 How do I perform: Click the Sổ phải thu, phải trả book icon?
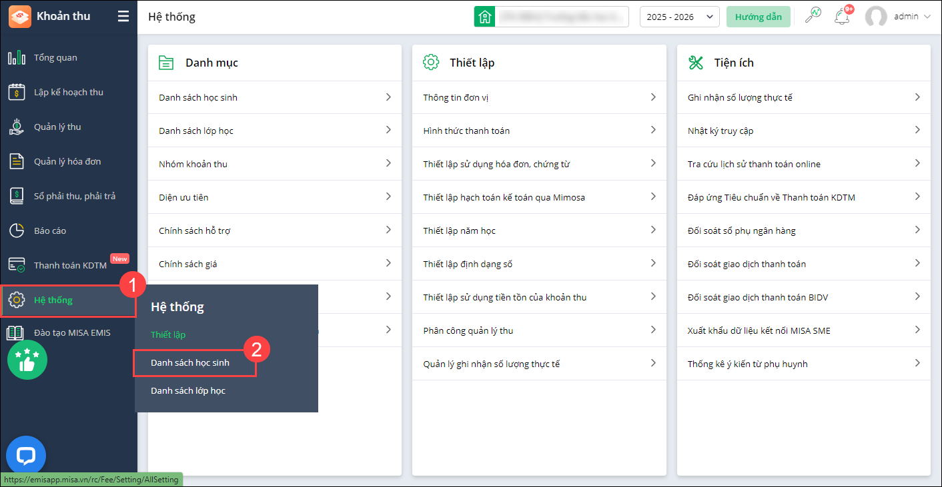tap(17, 197)
